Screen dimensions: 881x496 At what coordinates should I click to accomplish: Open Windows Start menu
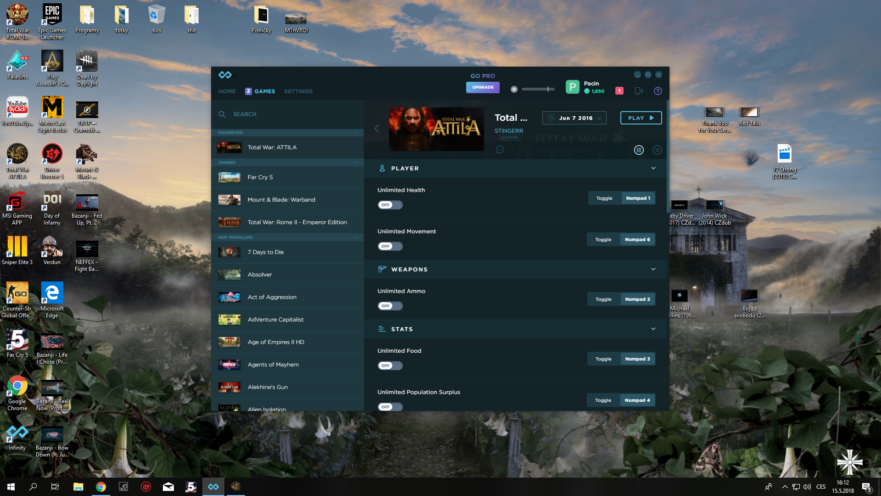point(11,486)
